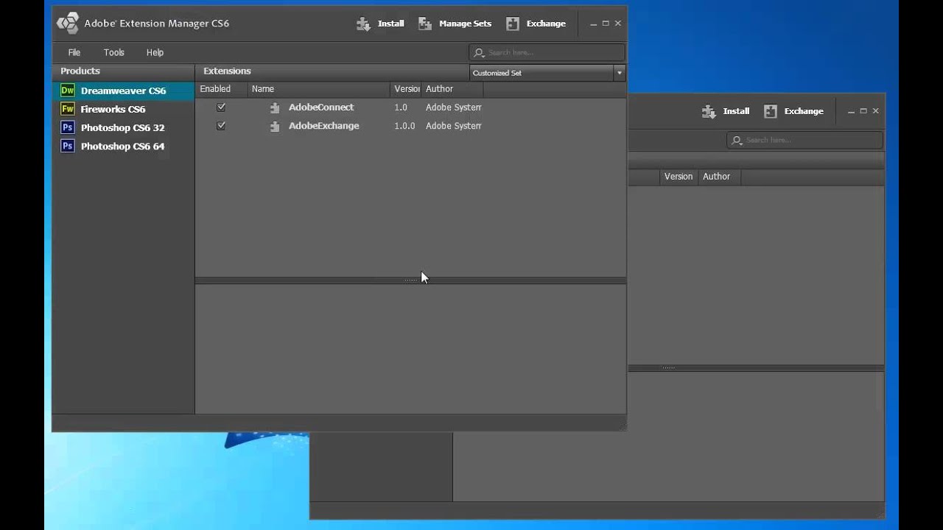Select Dreamweaver CS6 in Products list

pyautogui.click(x=123, y=91)
